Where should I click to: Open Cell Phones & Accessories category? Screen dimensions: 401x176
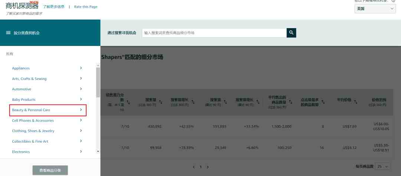(x=33, y=120)
